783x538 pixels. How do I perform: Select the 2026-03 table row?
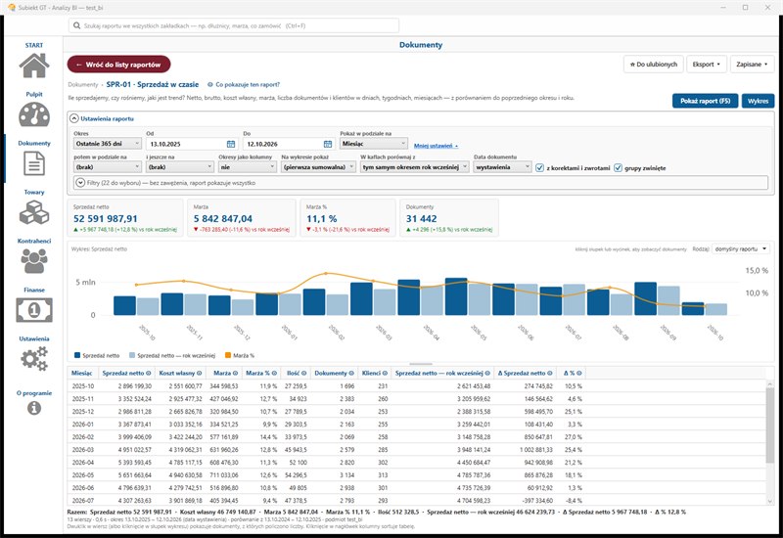coord(416,449)
